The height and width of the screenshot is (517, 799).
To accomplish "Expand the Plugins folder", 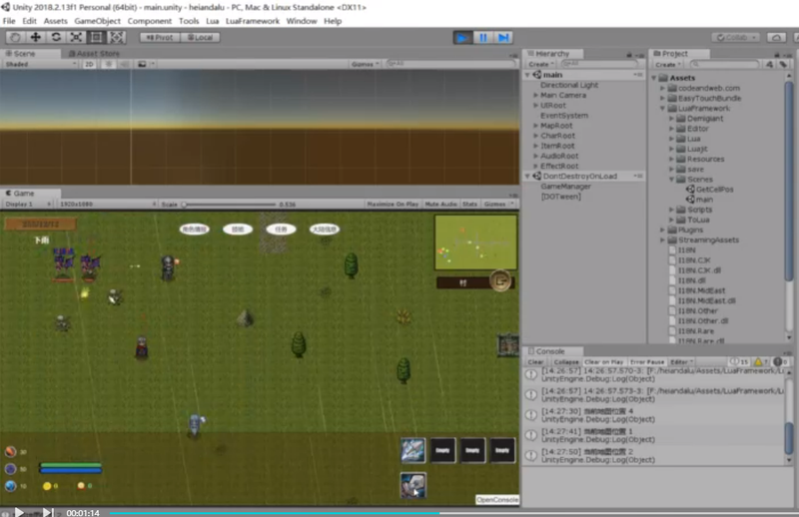I will tap(662, 230).
